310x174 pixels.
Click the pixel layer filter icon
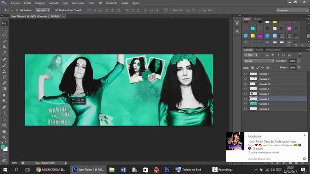coord(267,55)
